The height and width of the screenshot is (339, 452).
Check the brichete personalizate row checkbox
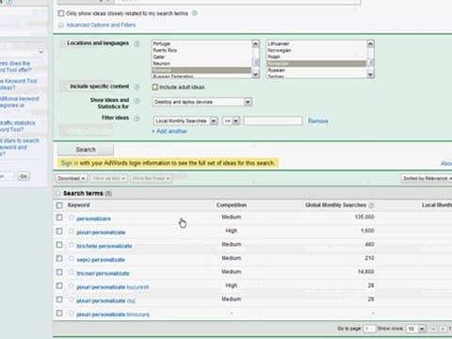tap(59, 245)
